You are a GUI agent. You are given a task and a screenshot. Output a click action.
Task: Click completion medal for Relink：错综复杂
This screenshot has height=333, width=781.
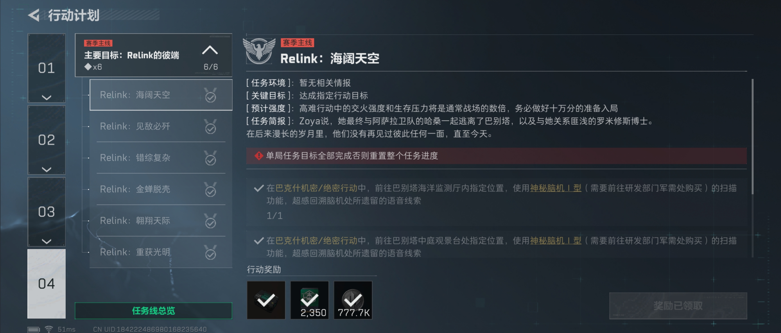[x=210, y=158]
